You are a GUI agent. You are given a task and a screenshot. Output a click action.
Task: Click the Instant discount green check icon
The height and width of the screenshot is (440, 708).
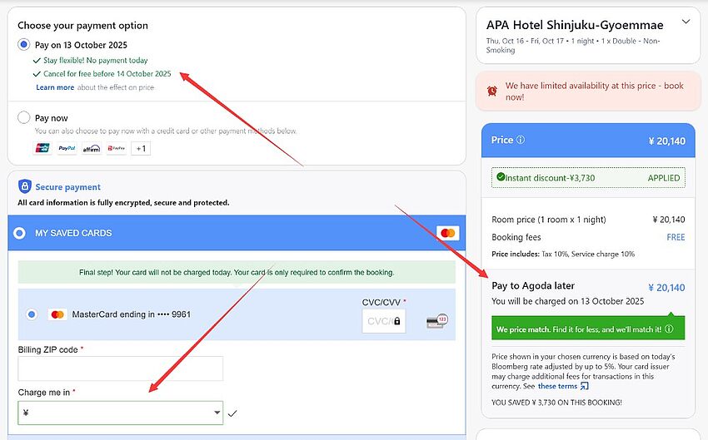click(x=501, y=176)
